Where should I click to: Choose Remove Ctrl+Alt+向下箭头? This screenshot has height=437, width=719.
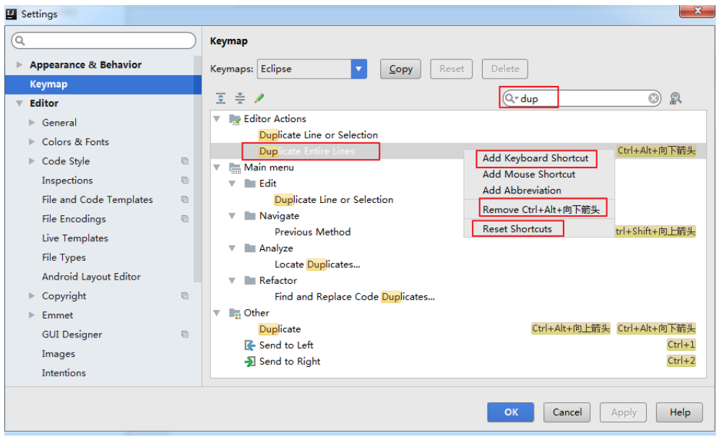(541, 209)
